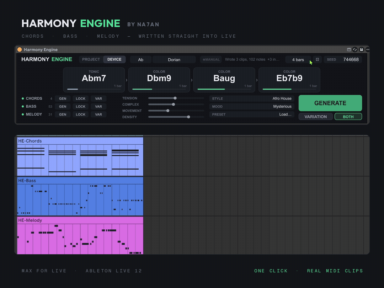This screenshot has height=288, width=384.
Task: Open the PRESET Load… dropdown
Action: [x=252, y=114]
